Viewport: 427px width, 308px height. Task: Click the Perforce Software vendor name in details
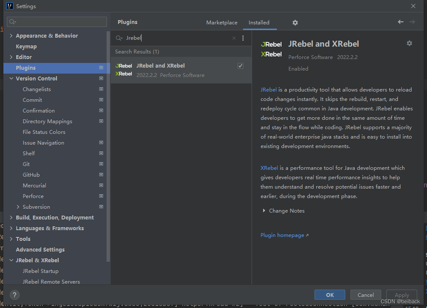(x=311, y=57)
